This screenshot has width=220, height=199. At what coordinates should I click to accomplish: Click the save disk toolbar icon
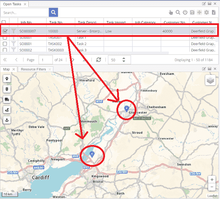pos(192,13)
